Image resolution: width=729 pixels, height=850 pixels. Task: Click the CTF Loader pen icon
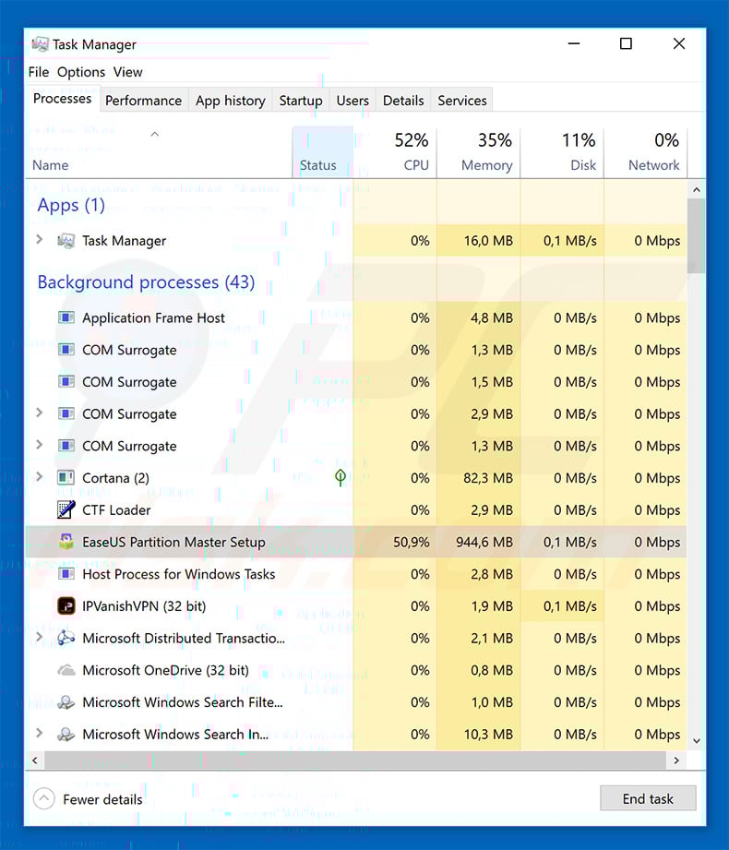pos(66,509)
